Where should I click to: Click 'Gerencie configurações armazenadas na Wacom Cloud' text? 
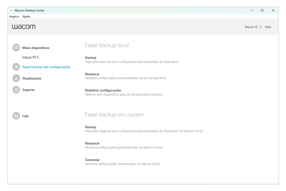(123, 164)
